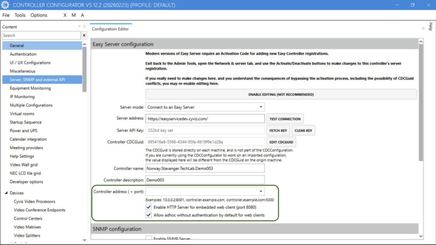This screenshot has height=245, width=436.
Task: Open the Tools menu
Action: (20, 15)
